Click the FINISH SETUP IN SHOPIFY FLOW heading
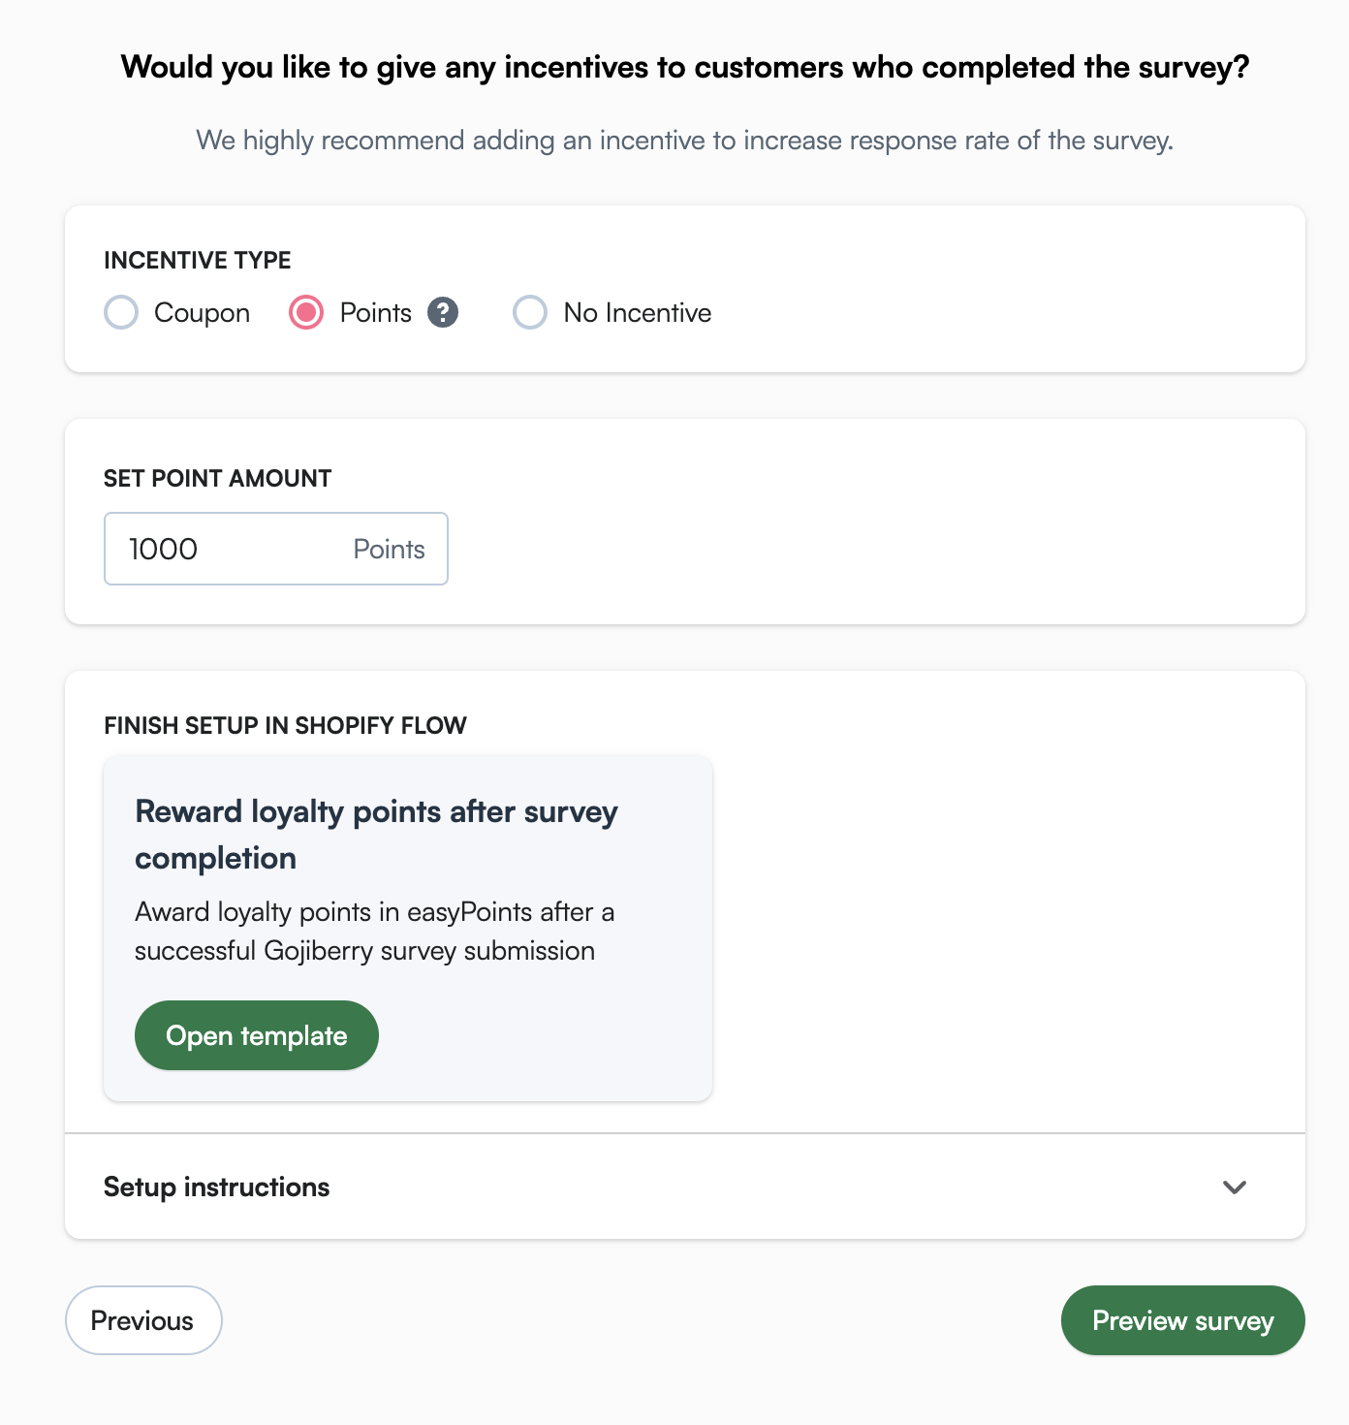The width and height of the screenshot is (1349, 1425). click(x=286, y=726)
